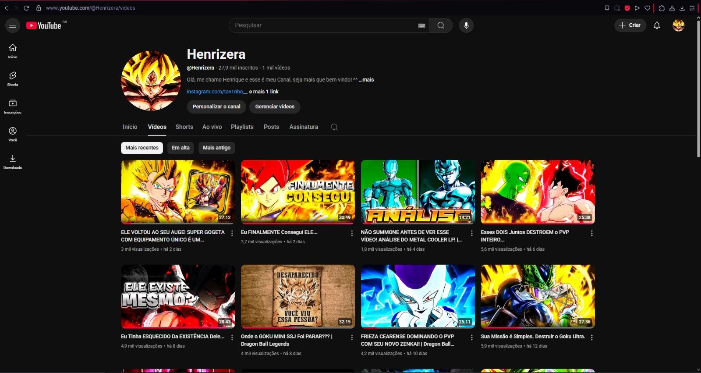
Task: Click the magnifier search button
Action: pyautogui.click(x=441, y=25)
